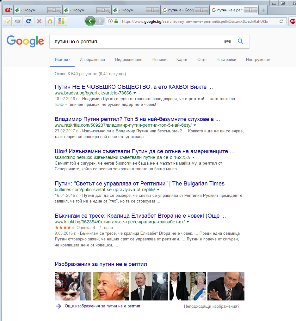Close the third Форум tab

(x=152, y=10)
